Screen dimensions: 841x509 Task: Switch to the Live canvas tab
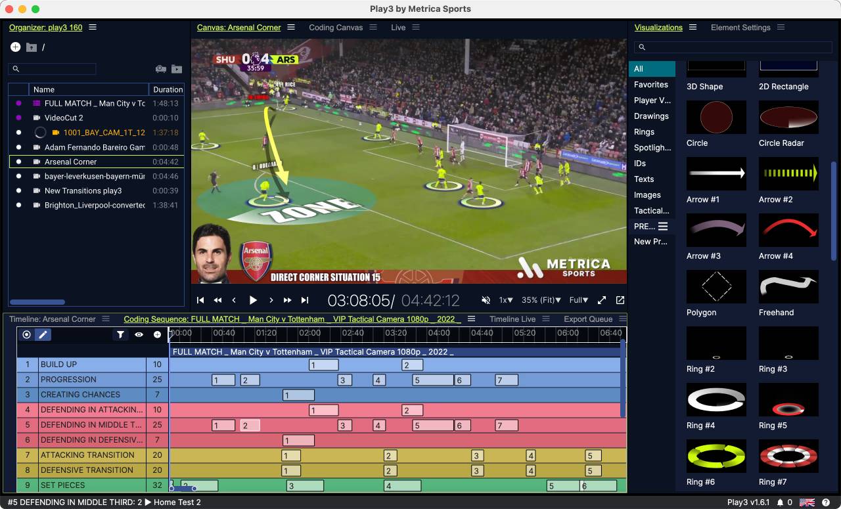tap(398, 28)
